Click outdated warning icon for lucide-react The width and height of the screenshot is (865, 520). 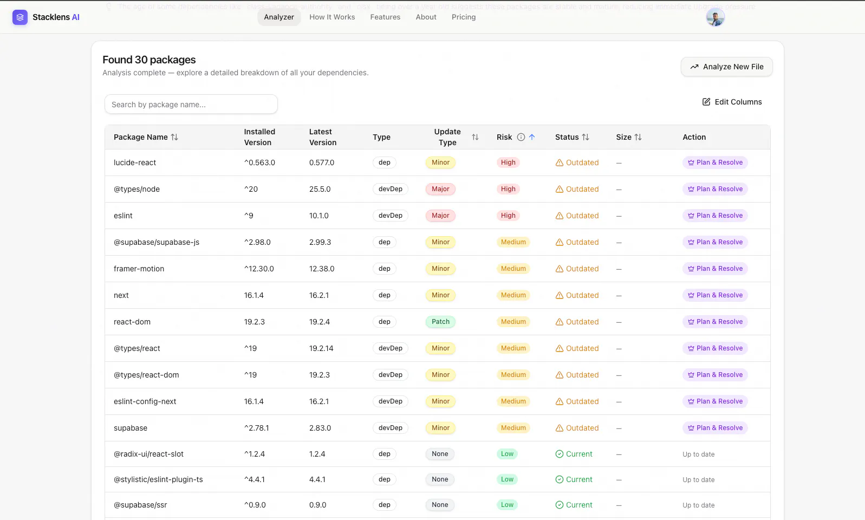pyautogui.click(x=560, y=162)
